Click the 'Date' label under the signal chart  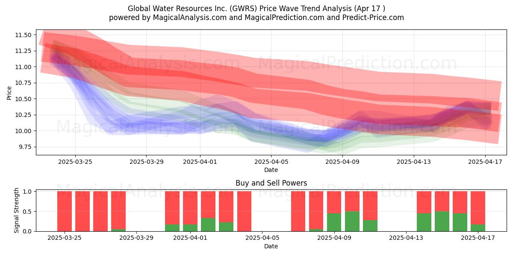click(271, 246)
